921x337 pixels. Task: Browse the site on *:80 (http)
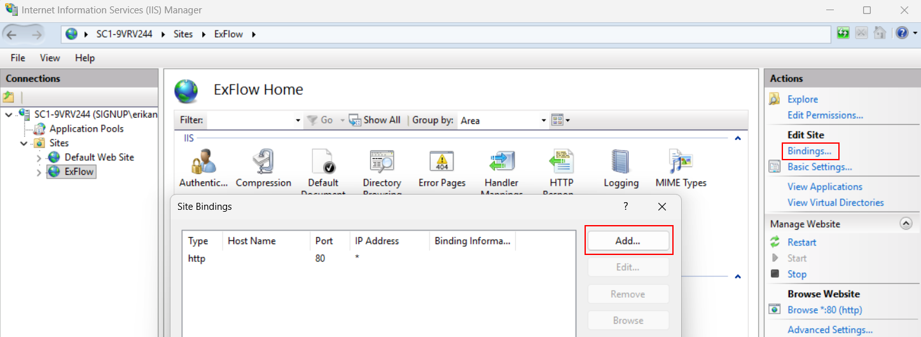[x=824, y=310]
